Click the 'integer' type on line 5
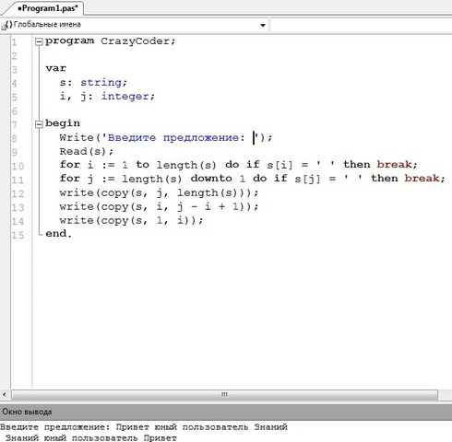This screenshot has width=452, height=442. pos(125,97)
